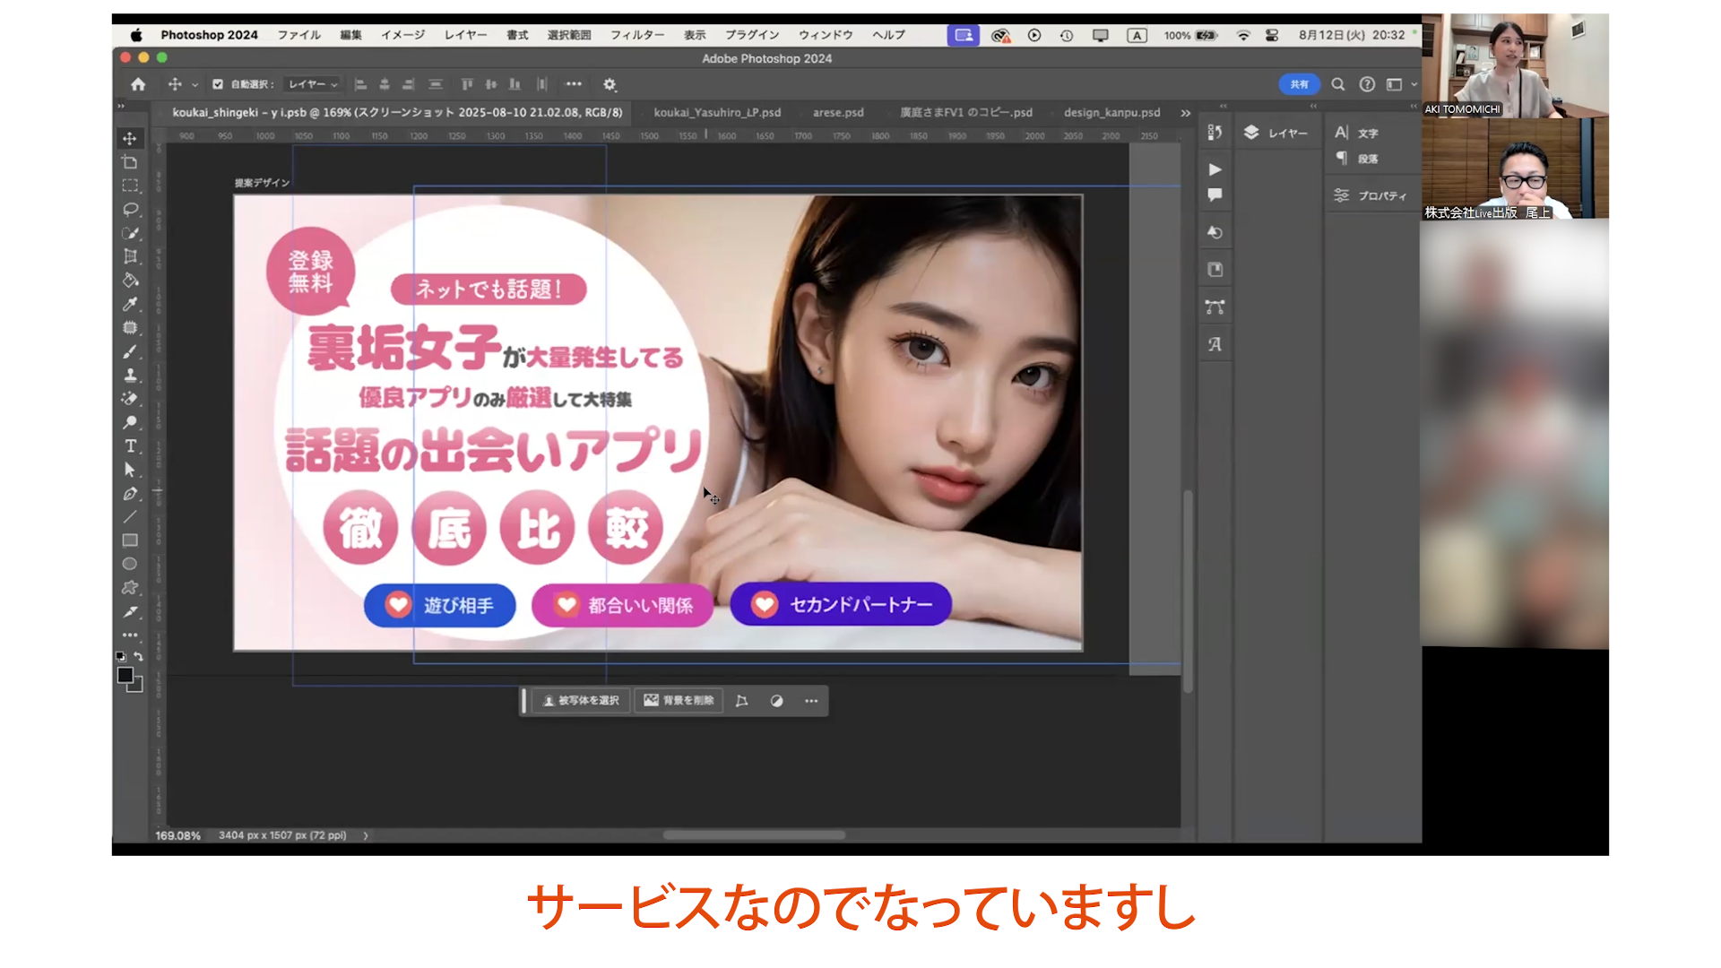Click the horizontal scrollbar at the bottom
Viewport: 1721px width, 968px height.
click(753, 835)
